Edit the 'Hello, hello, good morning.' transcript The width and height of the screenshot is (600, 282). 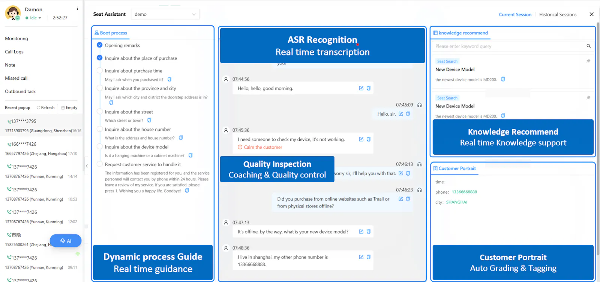click(x=361, y=88)
